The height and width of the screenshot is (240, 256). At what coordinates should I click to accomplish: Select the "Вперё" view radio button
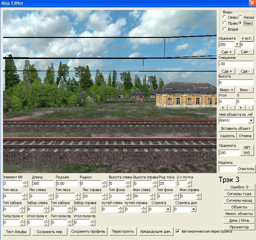pos(225,29)
